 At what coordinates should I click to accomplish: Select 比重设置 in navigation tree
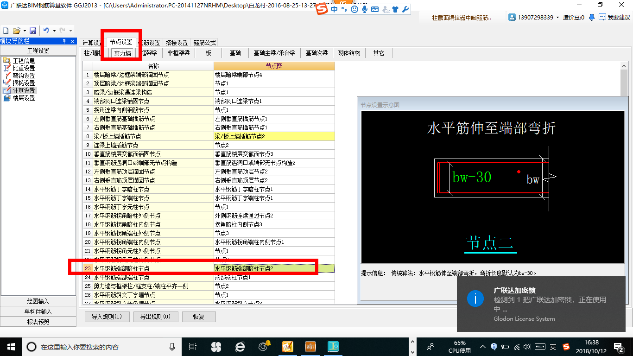[x=23, y=68]
